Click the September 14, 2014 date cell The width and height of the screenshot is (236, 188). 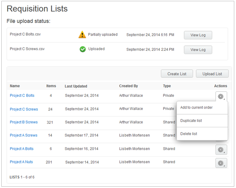pos(82,162)
